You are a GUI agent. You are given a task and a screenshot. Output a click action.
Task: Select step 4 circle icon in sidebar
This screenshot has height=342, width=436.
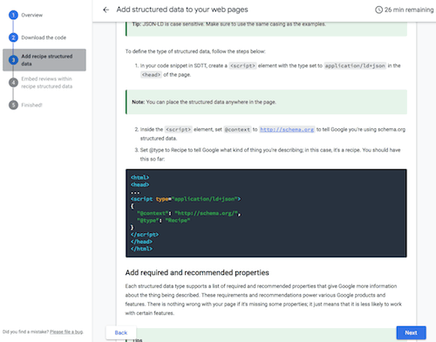[13, 83]
